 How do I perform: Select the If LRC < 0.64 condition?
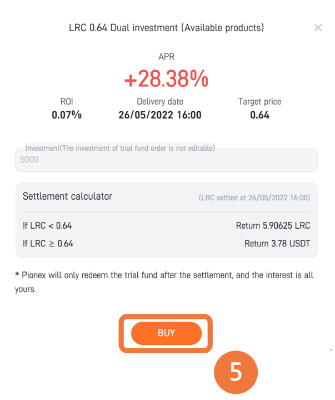[47, 226]
